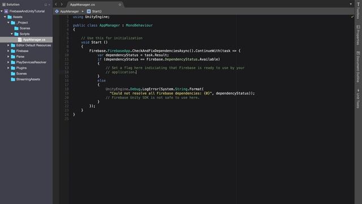Select the Parse folder label
The height and width of the screenshot is (204, 362).
20,57
